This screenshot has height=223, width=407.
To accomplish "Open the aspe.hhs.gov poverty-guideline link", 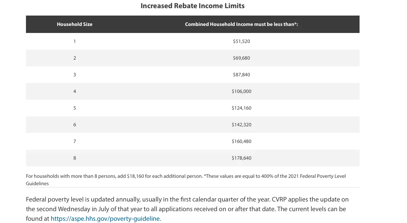I will [106, 219].
